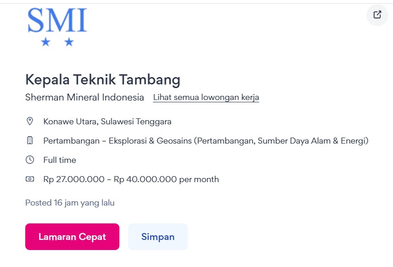Click the SMI letters in logo

57,20
